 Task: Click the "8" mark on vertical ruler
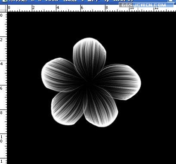1,112
